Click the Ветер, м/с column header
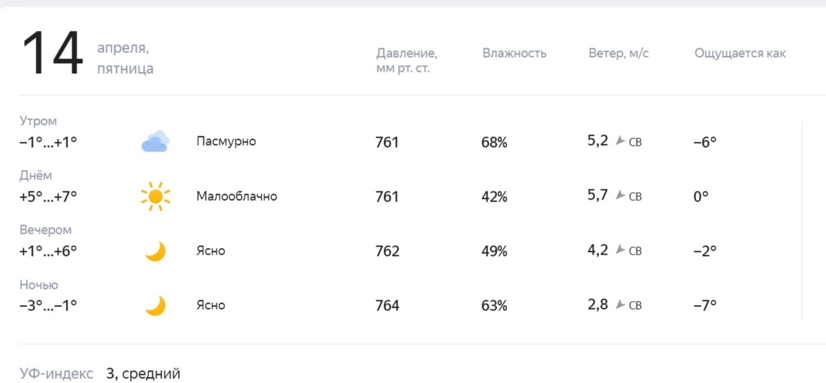The width and height of the screenshot is (826, 383). point(618,53)
